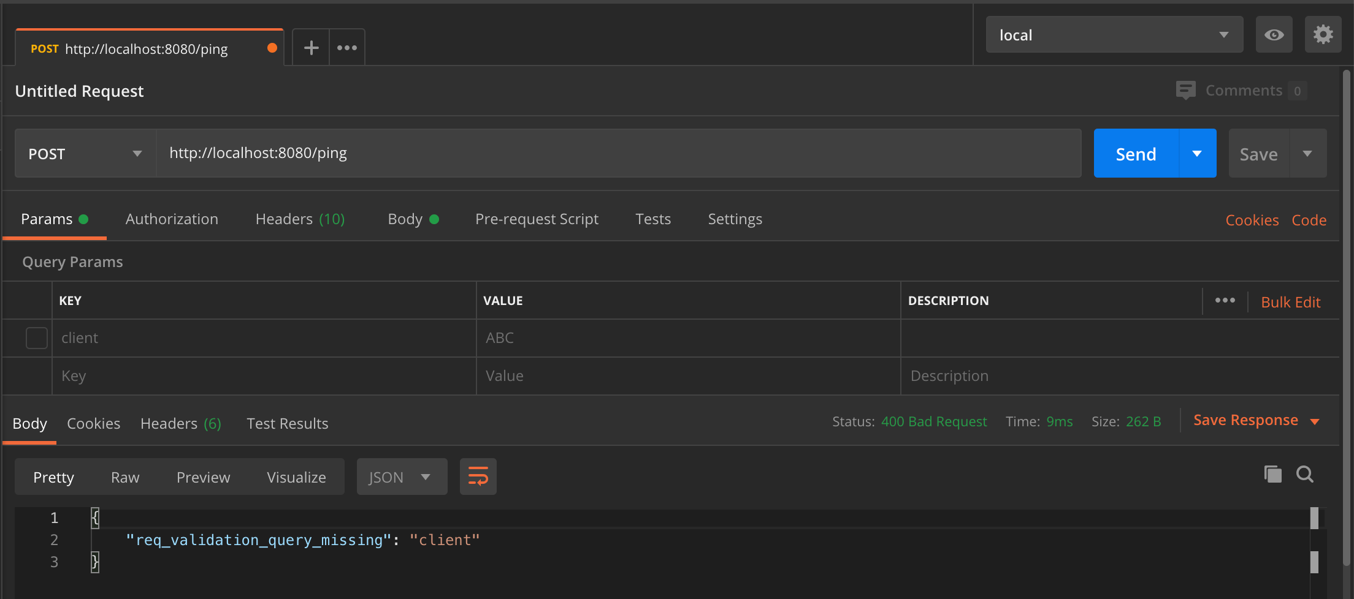Open the Pre-request Script tab
The width and height of the screenshot is (1354, 599).
[x=537, y=219]
